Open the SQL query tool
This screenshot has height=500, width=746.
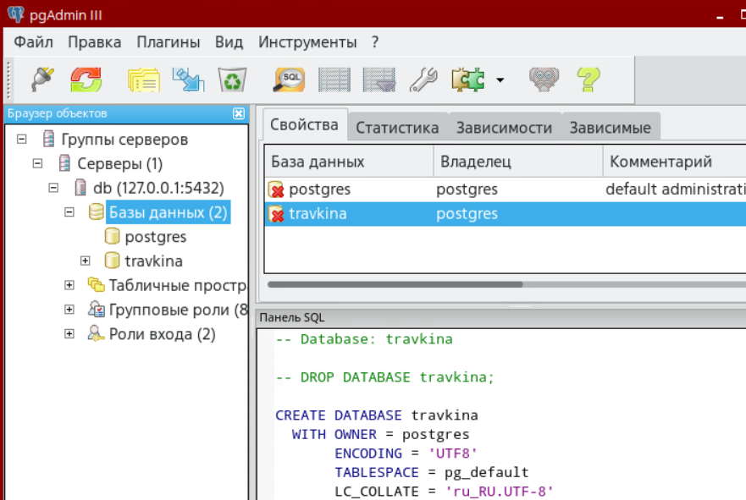(290, 80)
